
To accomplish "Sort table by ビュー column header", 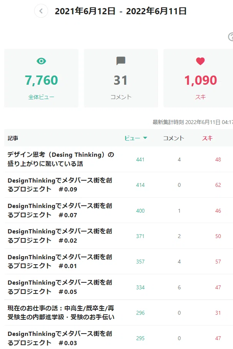I will pos(132,138).
